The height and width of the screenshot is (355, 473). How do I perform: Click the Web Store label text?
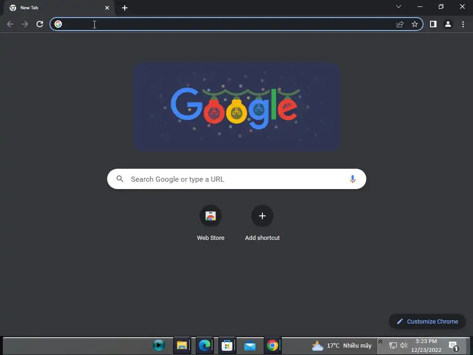[211, 238]
